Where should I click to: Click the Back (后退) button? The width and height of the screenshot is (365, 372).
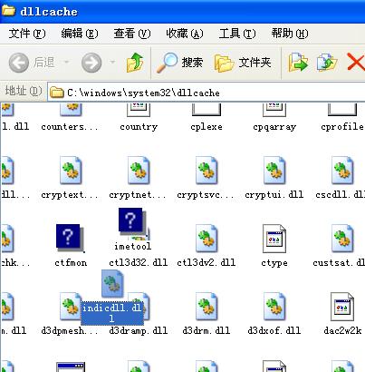(32, 63)
